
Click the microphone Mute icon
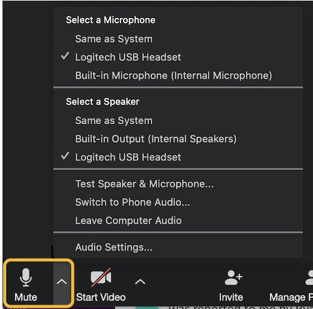pyautogui.click(x=25, y=277)
